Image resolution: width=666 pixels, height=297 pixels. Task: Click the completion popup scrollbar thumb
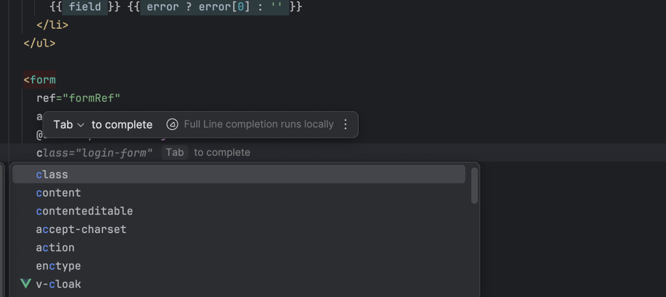(x=474, y=185)
